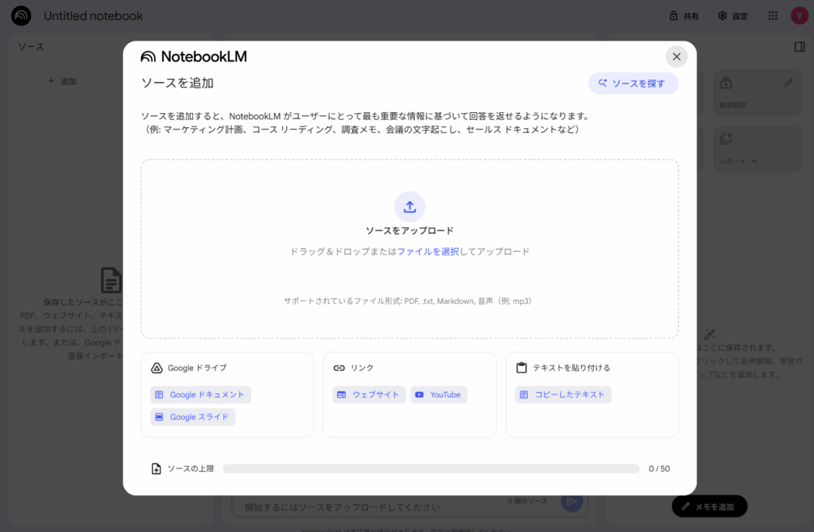Click the コピーしたテキスト text icon
The height and width of the screenshot is (532, 814).
[x=524, y=395]
